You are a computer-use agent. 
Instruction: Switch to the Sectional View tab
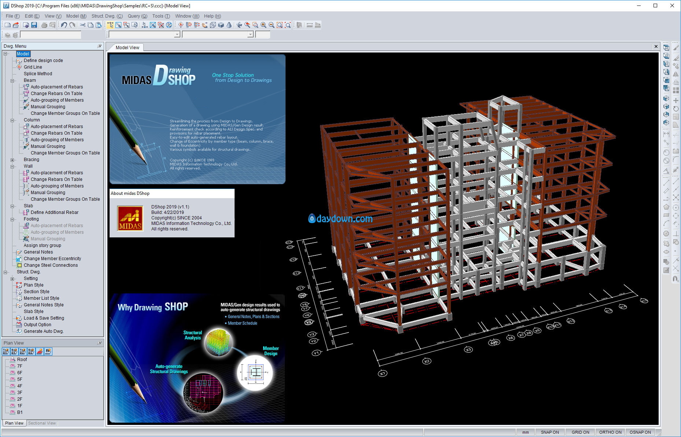pyautogui.click(x=42, y=423)
